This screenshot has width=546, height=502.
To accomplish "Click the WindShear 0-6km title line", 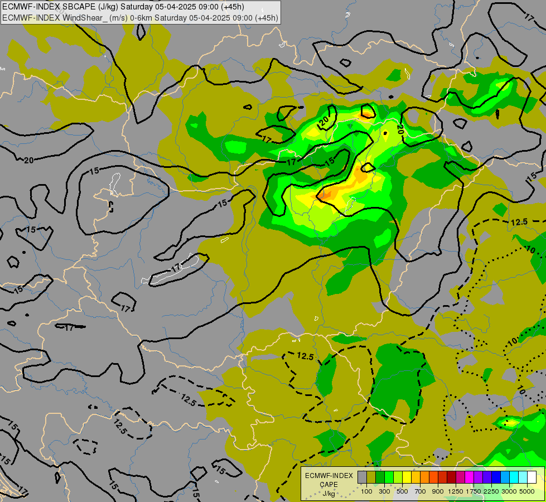I will (x=141, y=17).
